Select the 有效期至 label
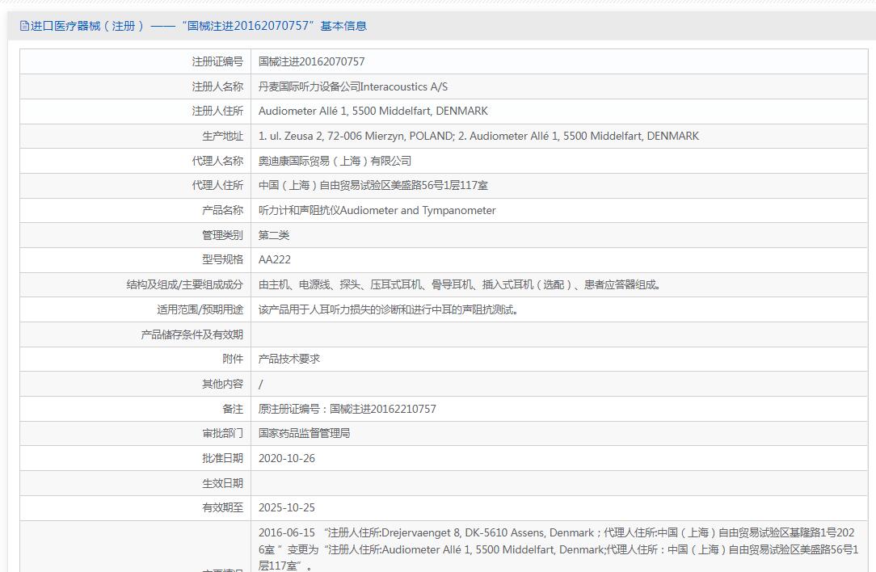 click(222, 507)
